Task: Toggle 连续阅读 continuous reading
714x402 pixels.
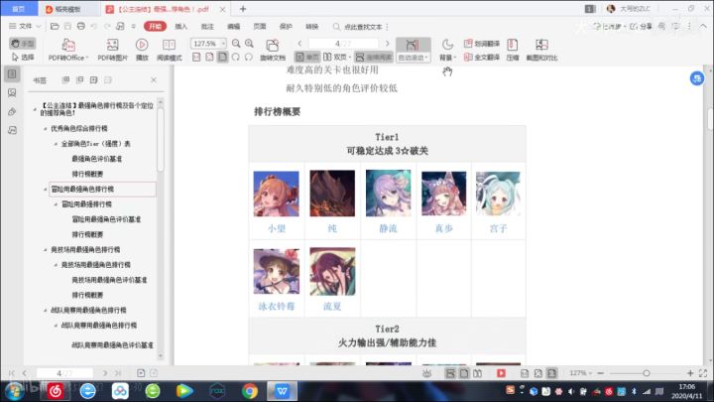Action: click(374, 57)
